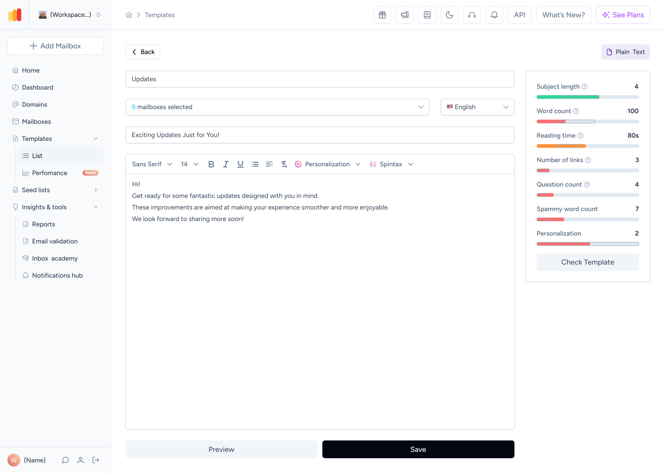Switch to Plain Text mode

point(626,52)
